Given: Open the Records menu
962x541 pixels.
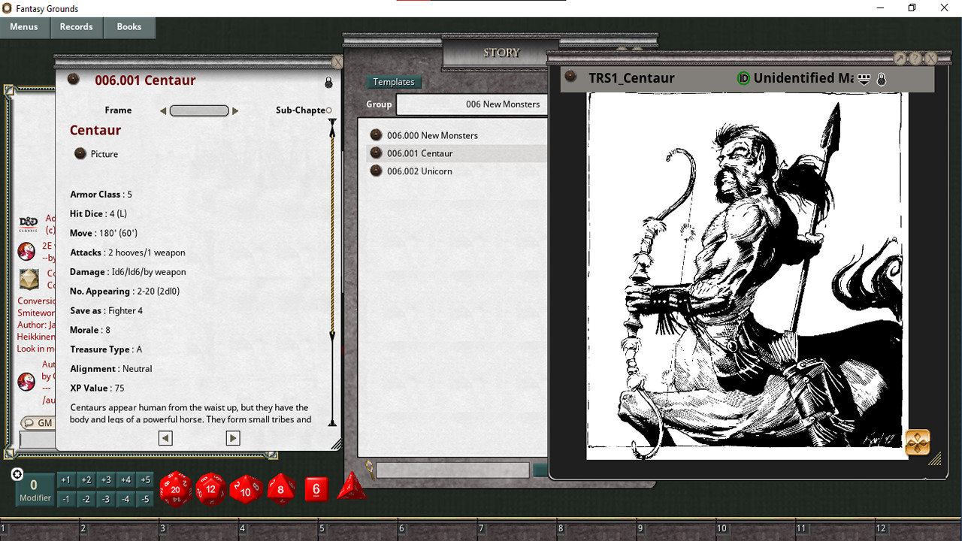Looking at the screenshot, I should tap(76, 26).
